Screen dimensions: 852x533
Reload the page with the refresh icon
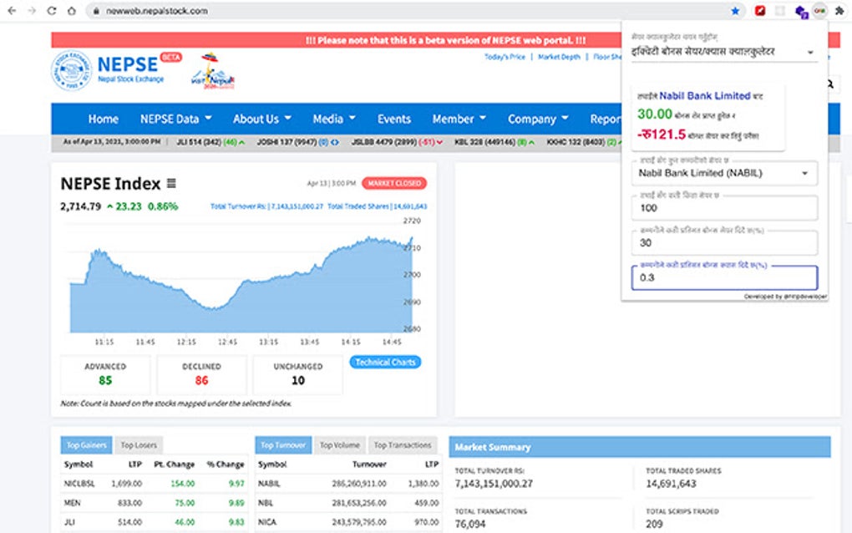point(52,10)
